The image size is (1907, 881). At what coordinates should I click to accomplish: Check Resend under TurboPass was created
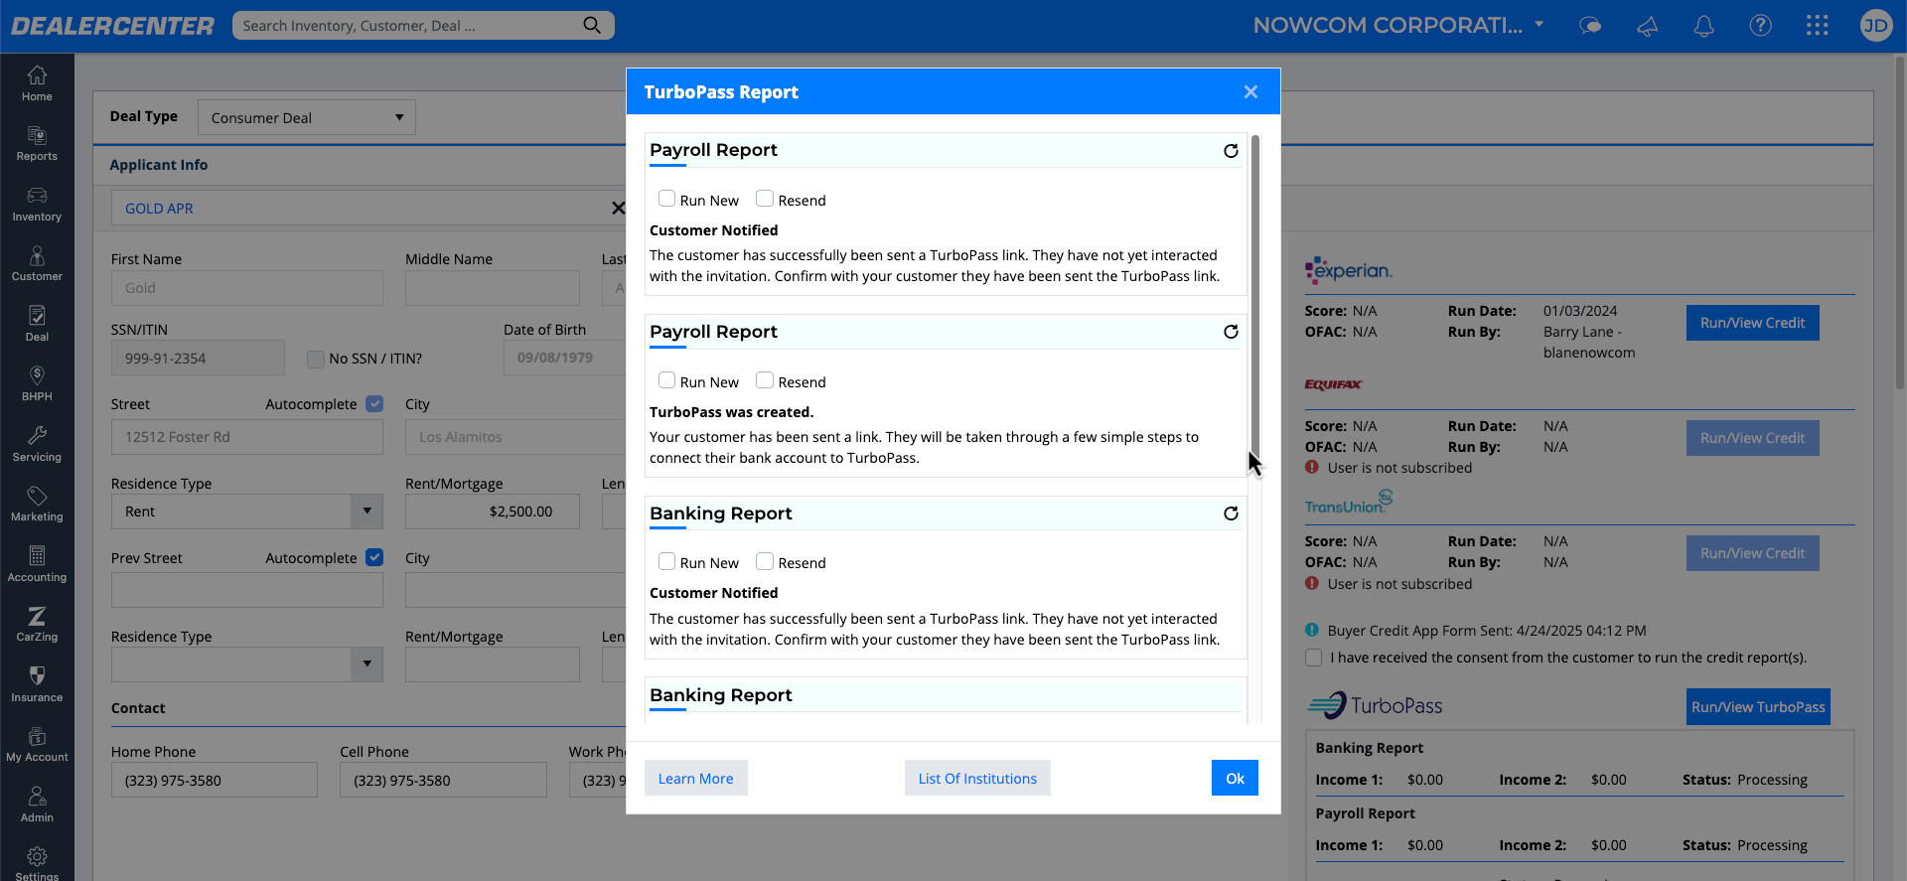click(x=765, y=380)
